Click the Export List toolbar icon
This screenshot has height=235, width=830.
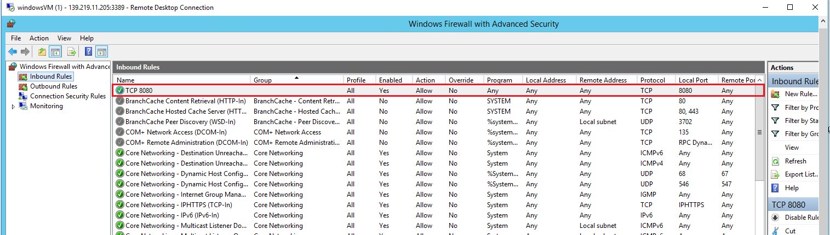click(71, 52)
